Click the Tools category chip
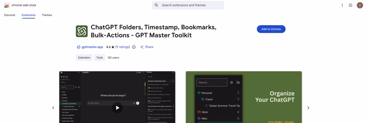The width and height of the screenshot is (366, 123). (100, 58)
